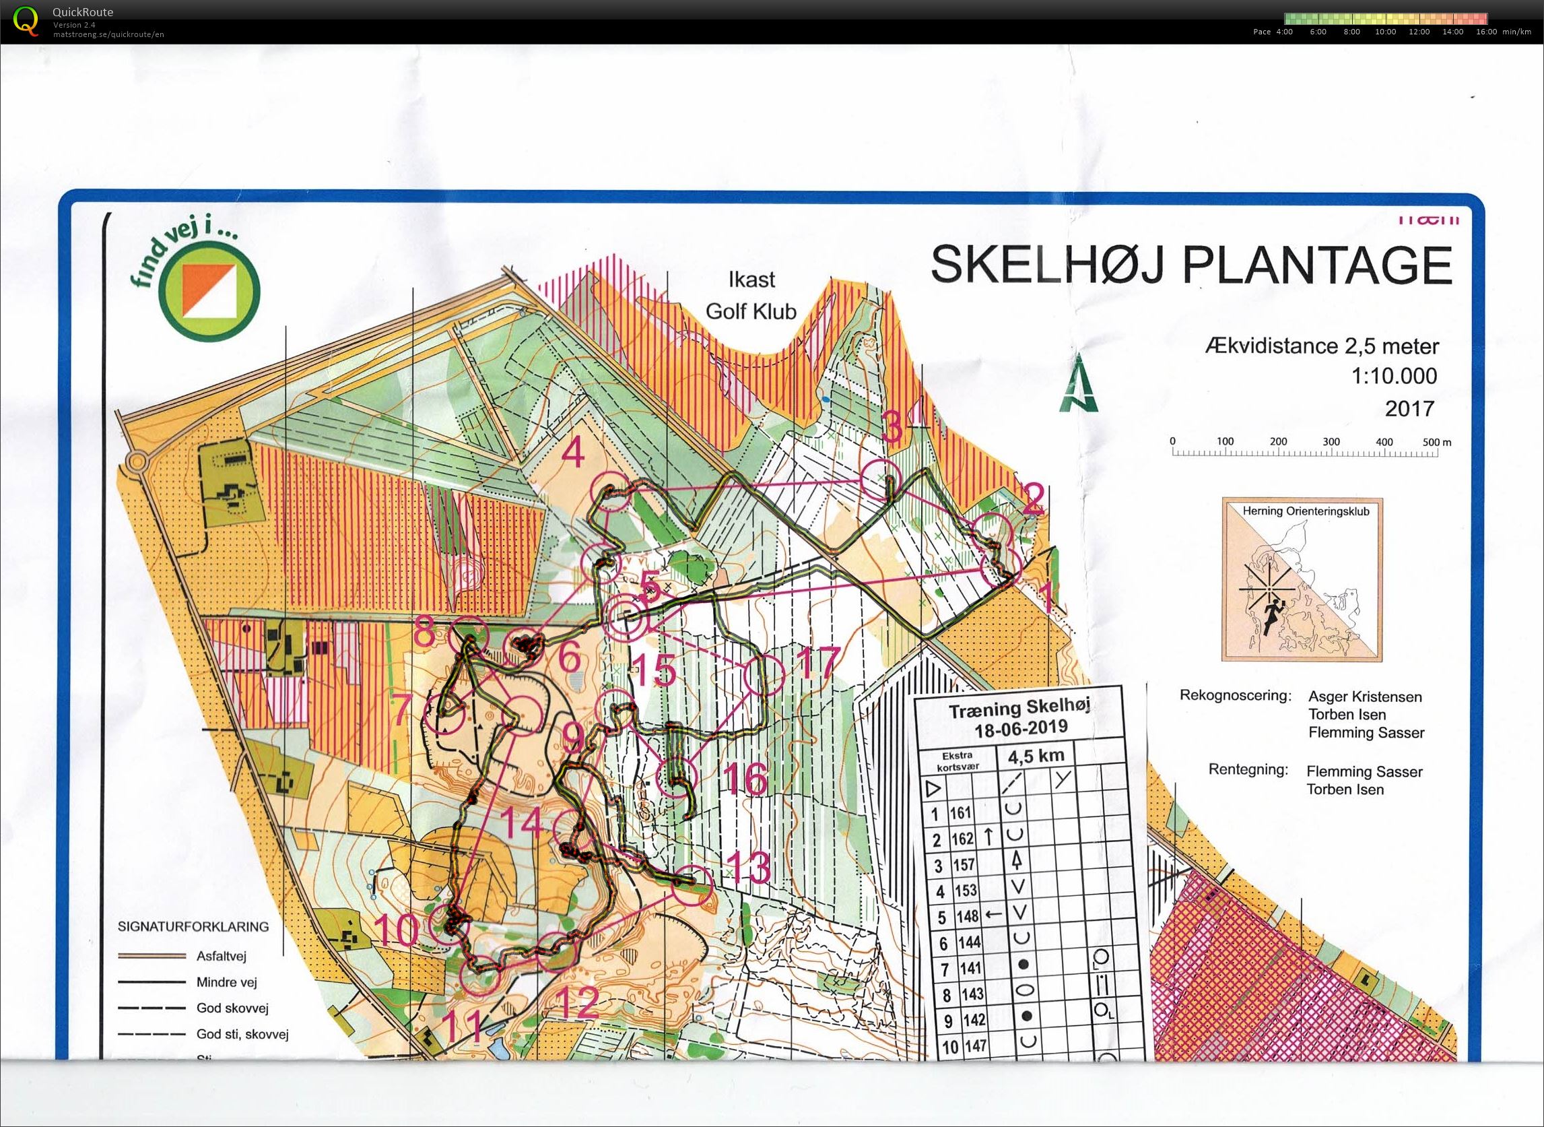Click the 'Asfaltvej' legend entry

pyautogui.click(x=221, y=956)
